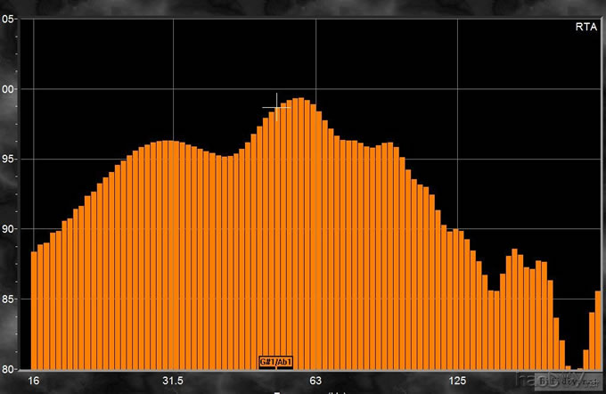Click the 31.5 Hz frequency axis label
Viewport: 606px width, 394px height.
(x=173, y=382)
